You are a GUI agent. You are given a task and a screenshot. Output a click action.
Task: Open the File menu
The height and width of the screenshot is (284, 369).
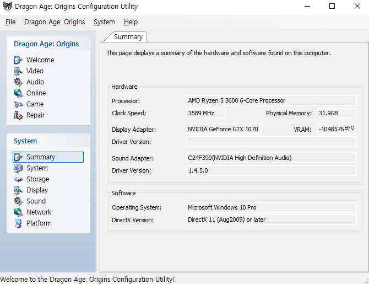[x=10, y=22]
